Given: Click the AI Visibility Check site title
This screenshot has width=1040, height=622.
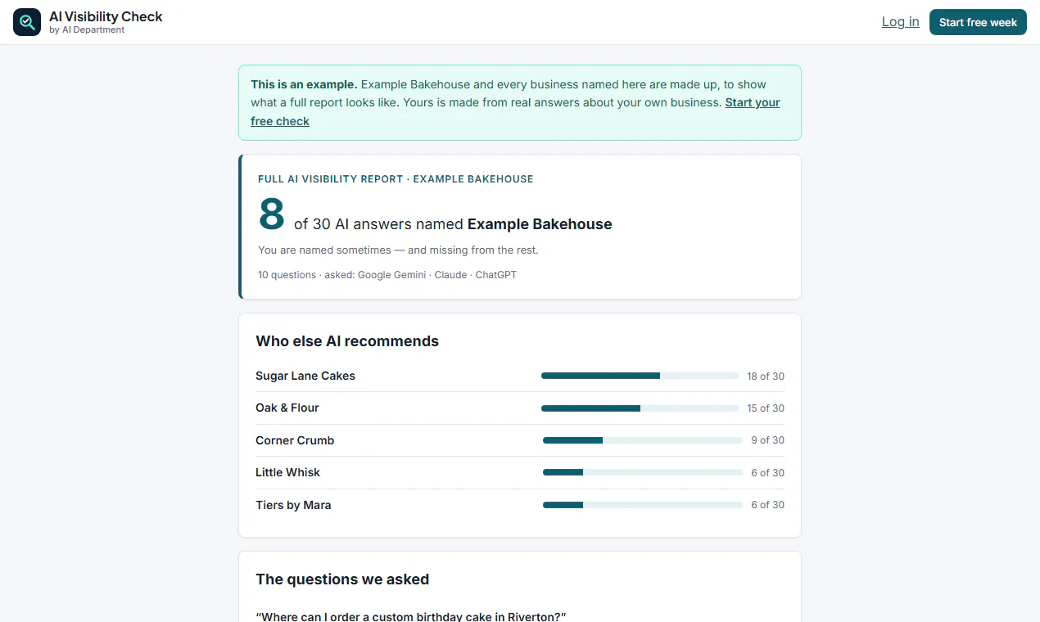Looking at the screenshot, I should 106,16.
